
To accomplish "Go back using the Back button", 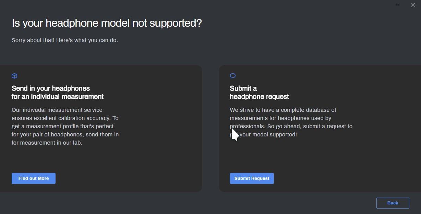I will tap(393, 203).
